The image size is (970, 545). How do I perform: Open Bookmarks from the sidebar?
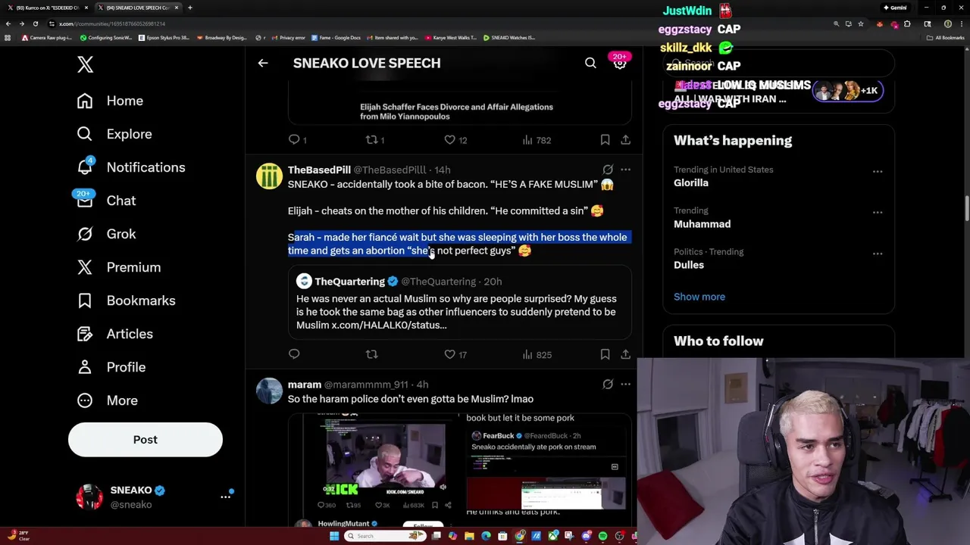pyautogui.click(x=126, y=301)
